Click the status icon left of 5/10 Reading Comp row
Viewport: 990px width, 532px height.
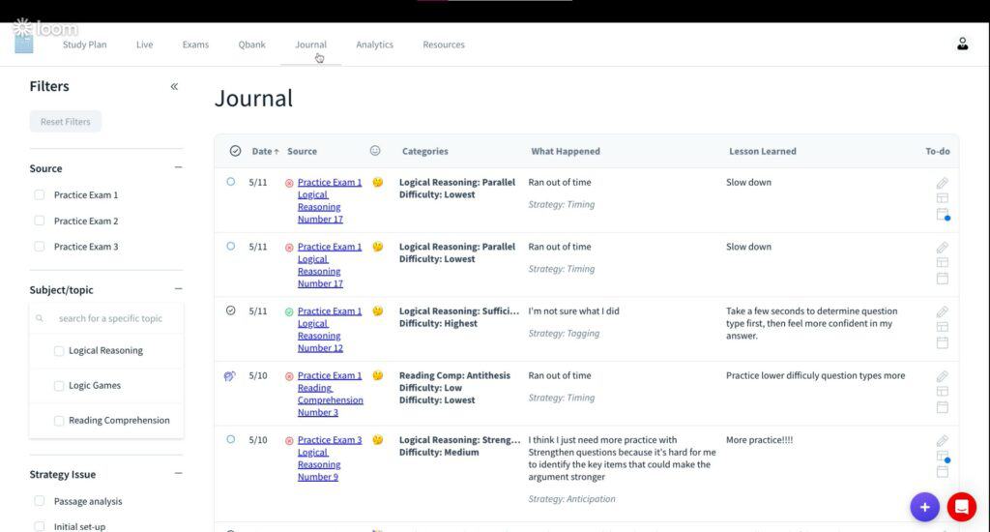click(x=230, y=376)
